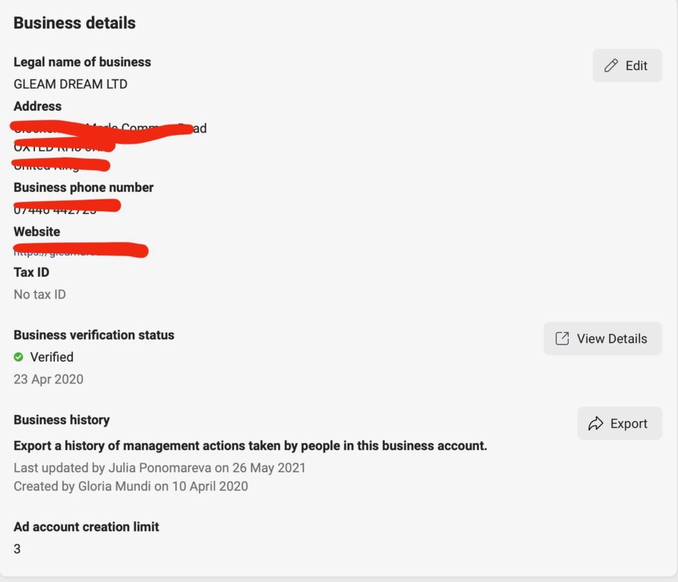Click the Website label

coord(36,232)
